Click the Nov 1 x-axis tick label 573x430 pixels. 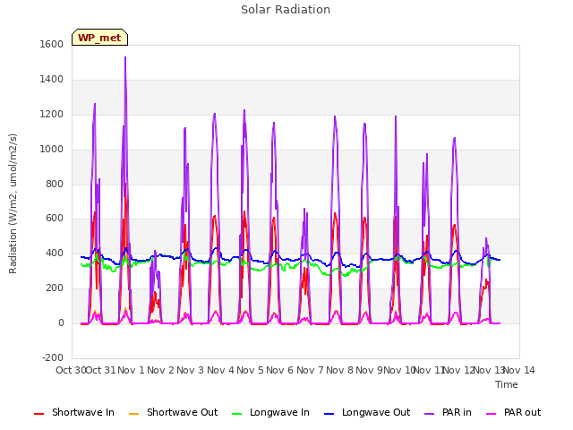[x=131, y=370]
